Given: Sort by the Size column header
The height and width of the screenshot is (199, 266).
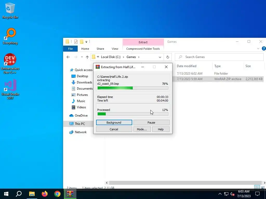Looking at the screenshot, I should coord(248,66).
